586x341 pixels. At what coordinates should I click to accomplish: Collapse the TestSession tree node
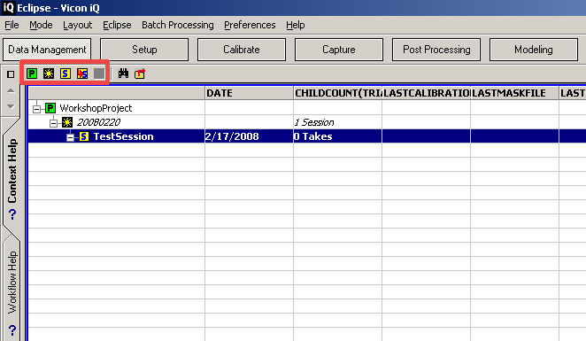70,137
